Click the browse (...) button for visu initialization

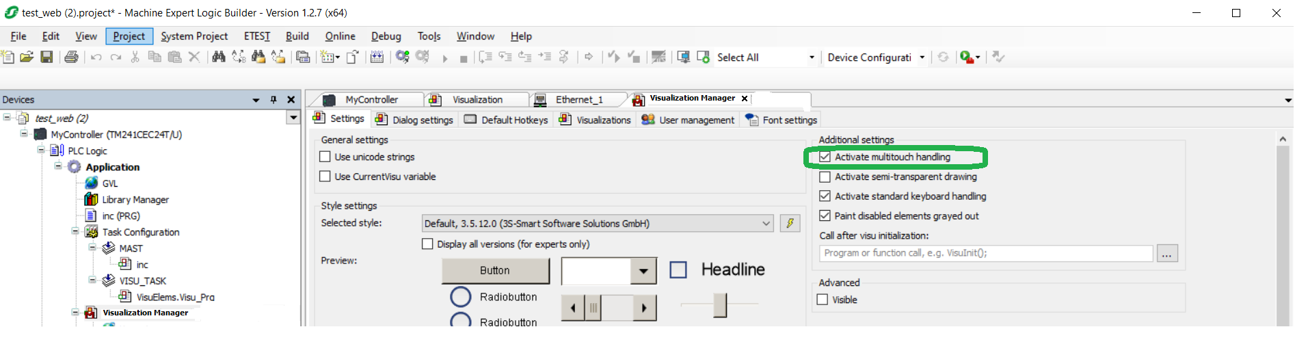click(x=1167, y=254)
